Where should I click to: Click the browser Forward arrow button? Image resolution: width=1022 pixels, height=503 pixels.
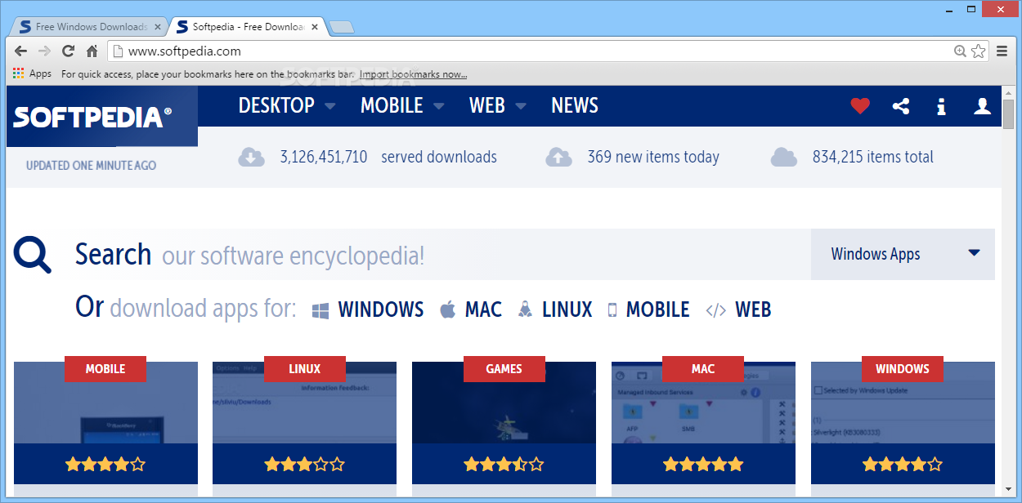pyautogui.click(x=45, y=51)
